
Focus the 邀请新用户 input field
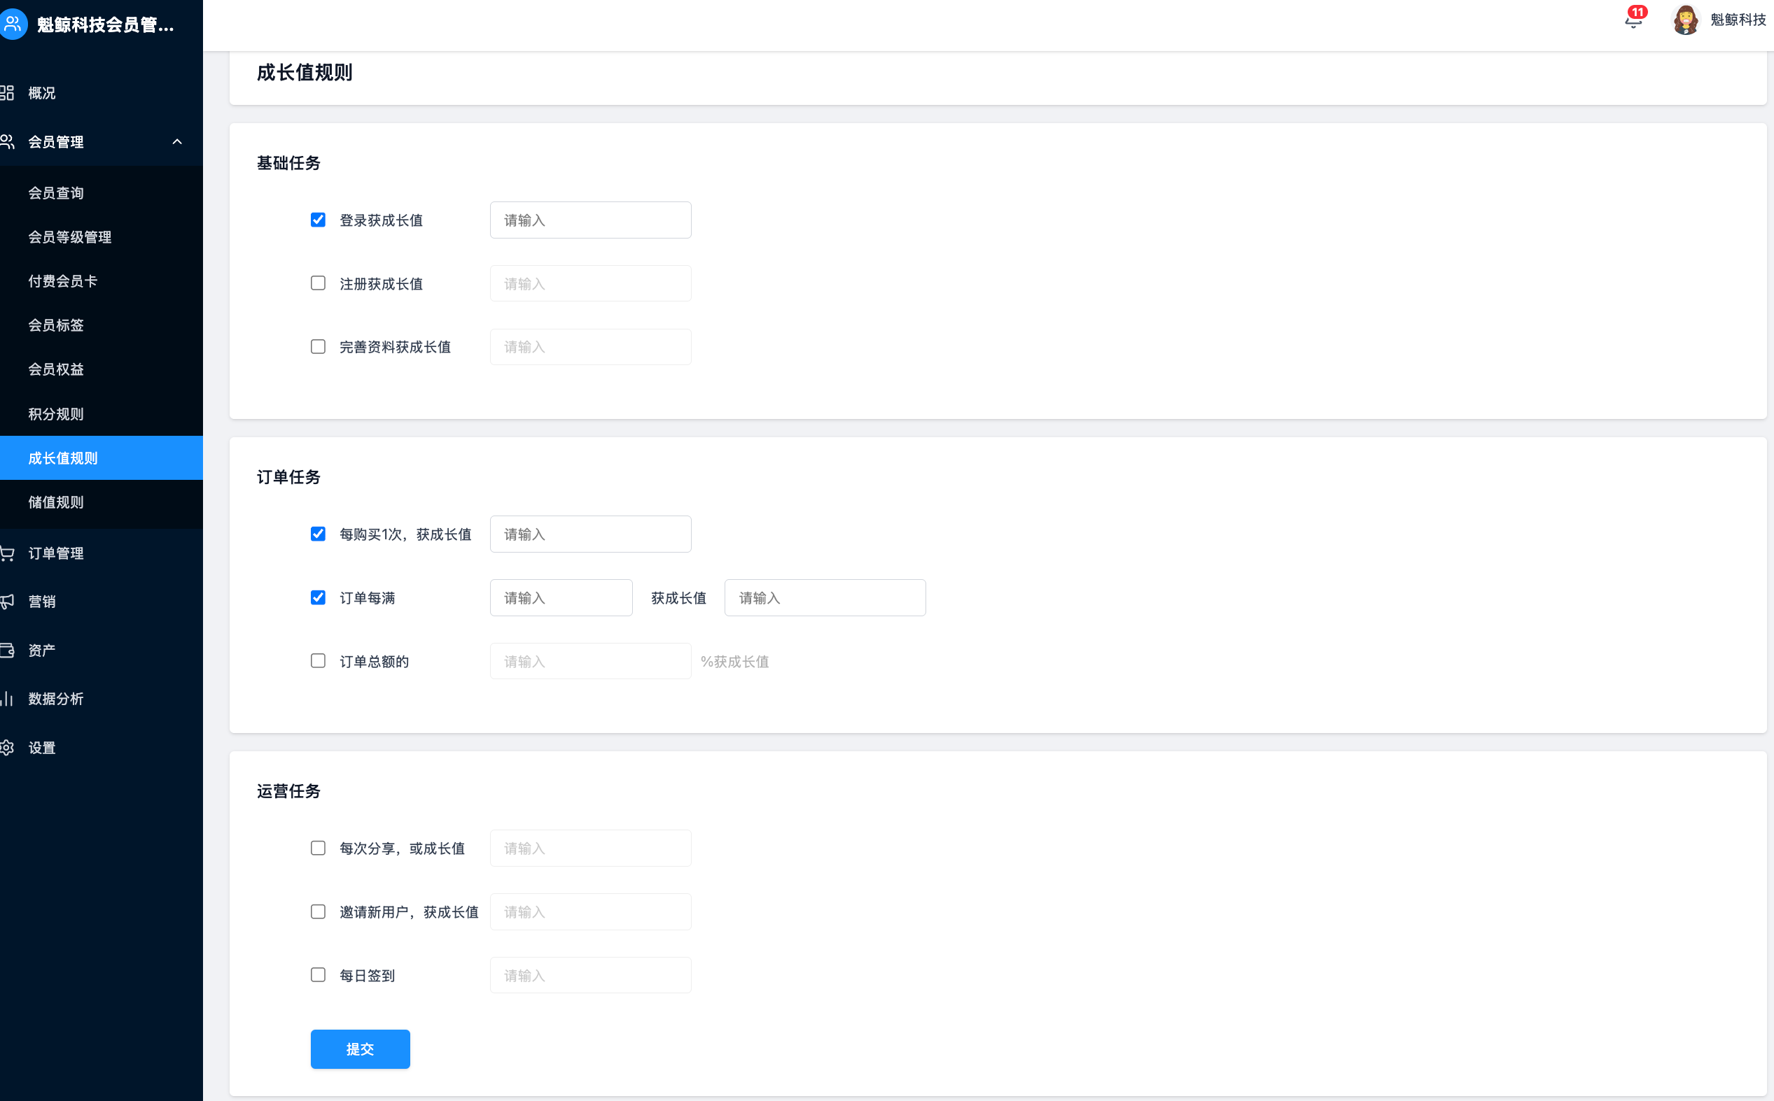590,911
